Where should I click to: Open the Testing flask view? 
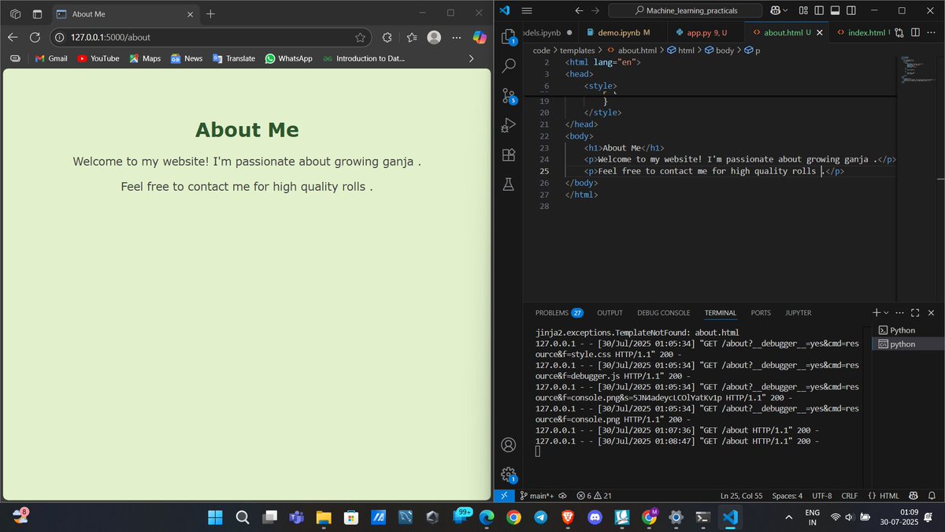coord(509,184)
